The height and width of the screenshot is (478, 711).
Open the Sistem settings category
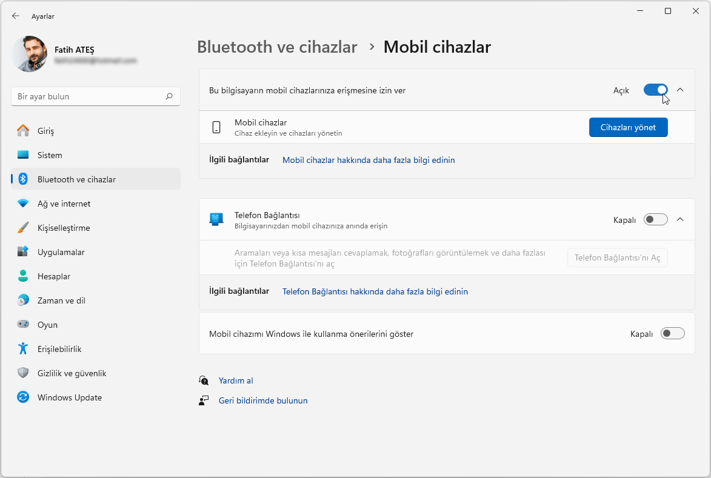(x=50, y=155)
